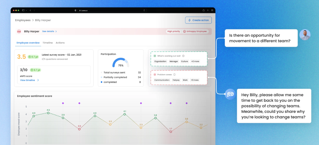
Task: Switch to the Timeline tab
Action: tap(48, 43)
